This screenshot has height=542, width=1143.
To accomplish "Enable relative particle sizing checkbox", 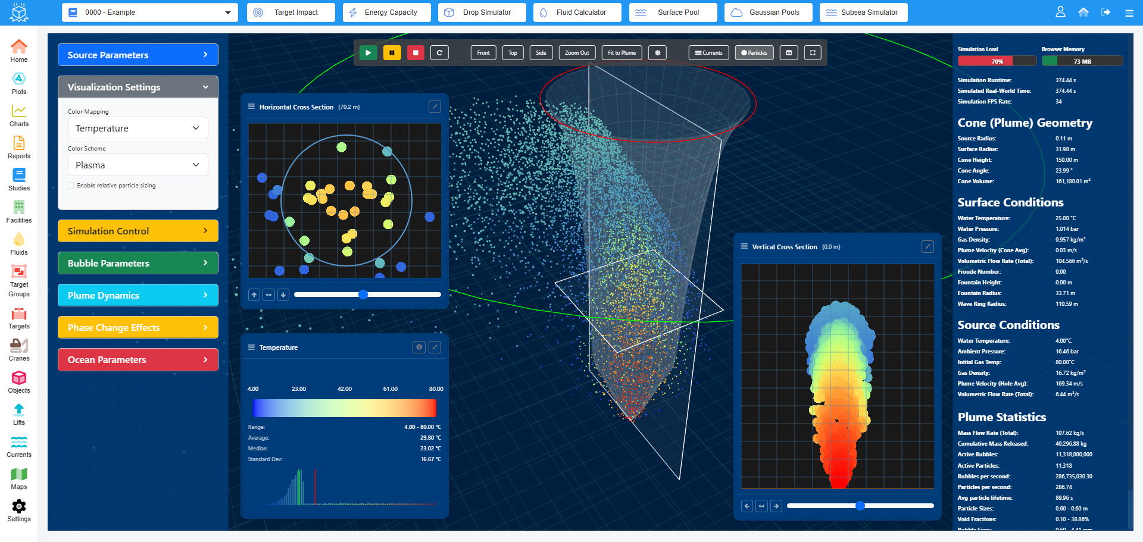I will (71, 185).
